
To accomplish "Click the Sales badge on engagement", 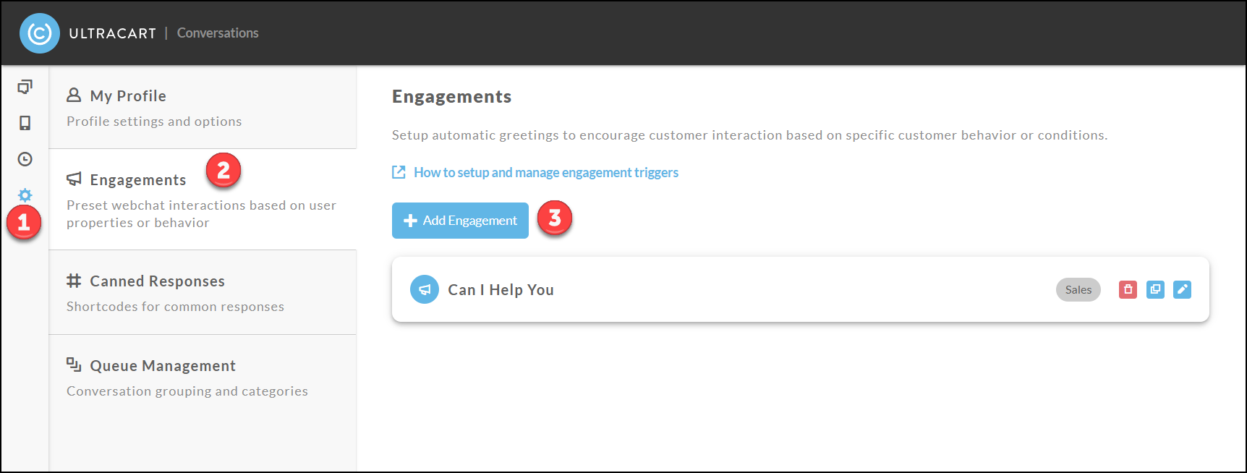I will click(x=1078, y=289).
